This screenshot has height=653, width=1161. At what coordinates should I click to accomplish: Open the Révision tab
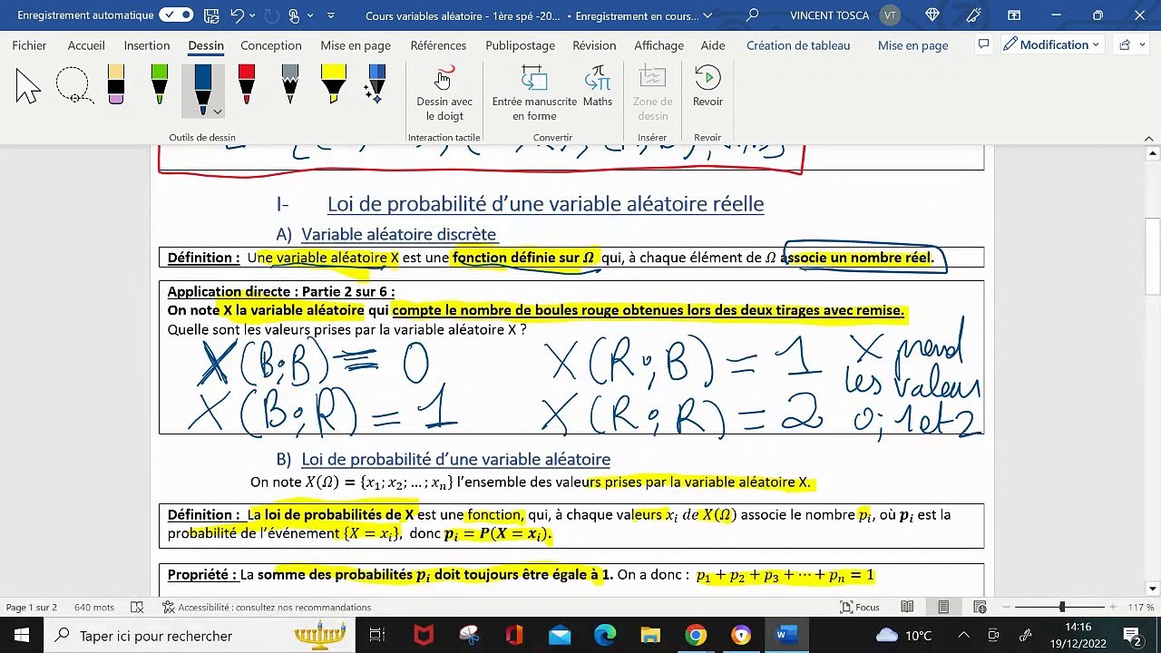[594, 45]
